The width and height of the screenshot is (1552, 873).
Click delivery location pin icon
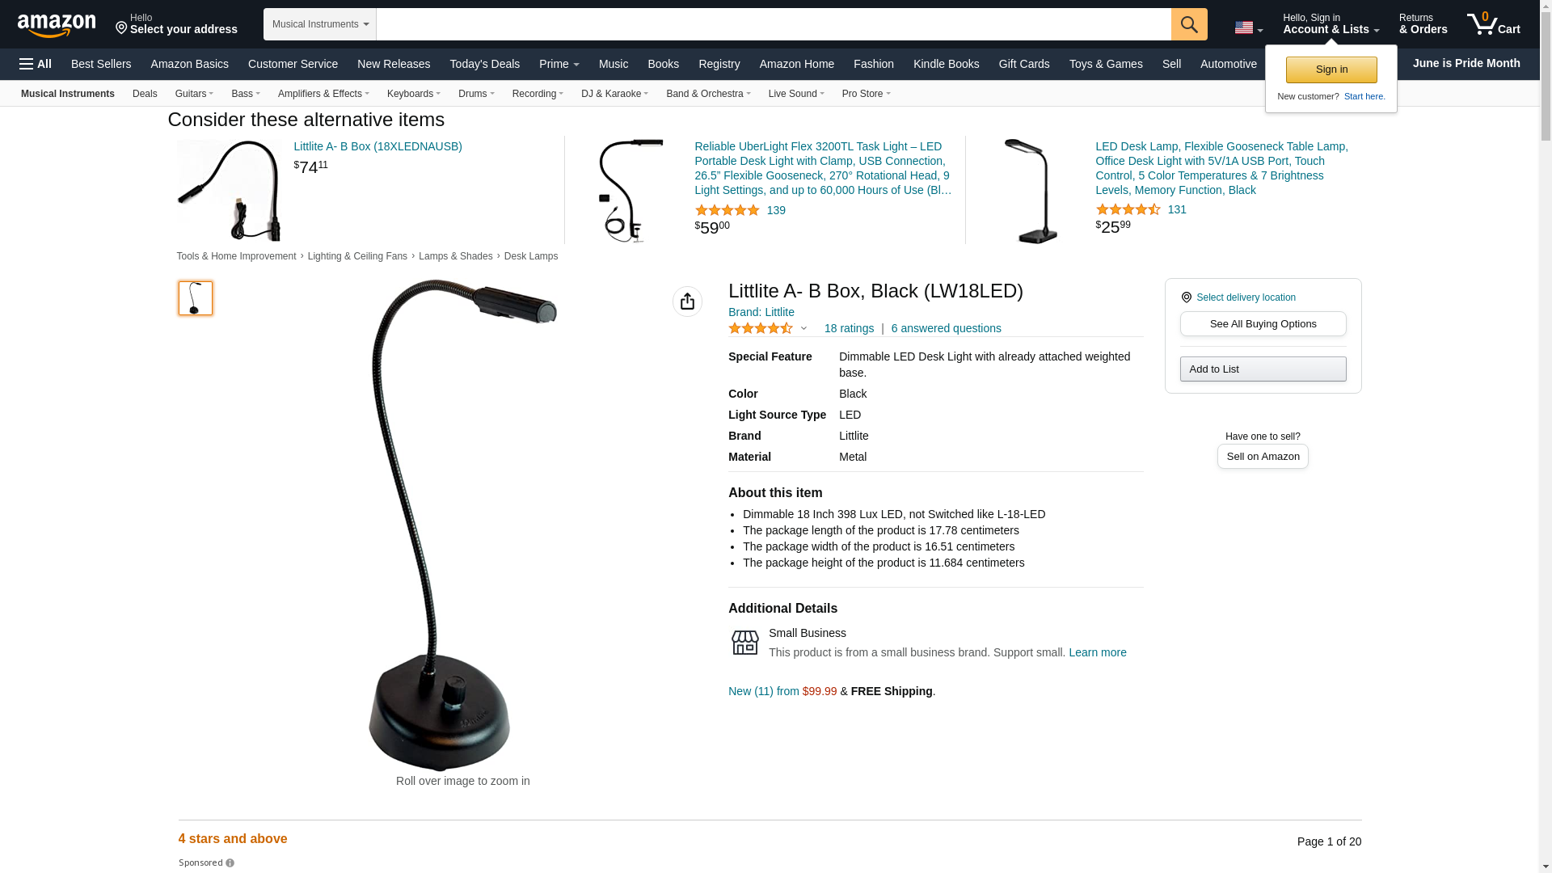(1187, 297)
